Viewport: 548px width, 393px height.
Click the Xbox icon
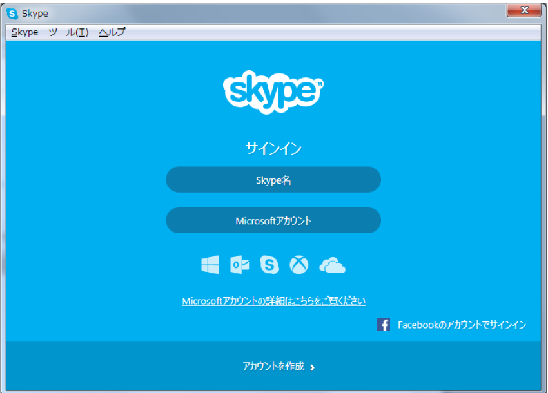[x=299, y=265]
